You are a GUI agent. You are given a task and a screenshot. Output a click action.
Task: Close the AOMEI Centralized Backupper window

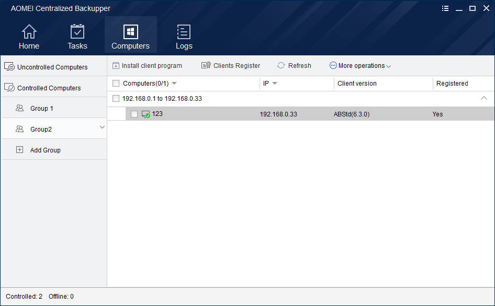(486, 8)
